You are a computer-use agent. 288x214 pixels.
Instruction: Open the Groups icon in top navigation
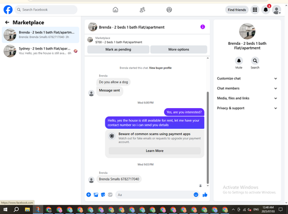point(169,10)
